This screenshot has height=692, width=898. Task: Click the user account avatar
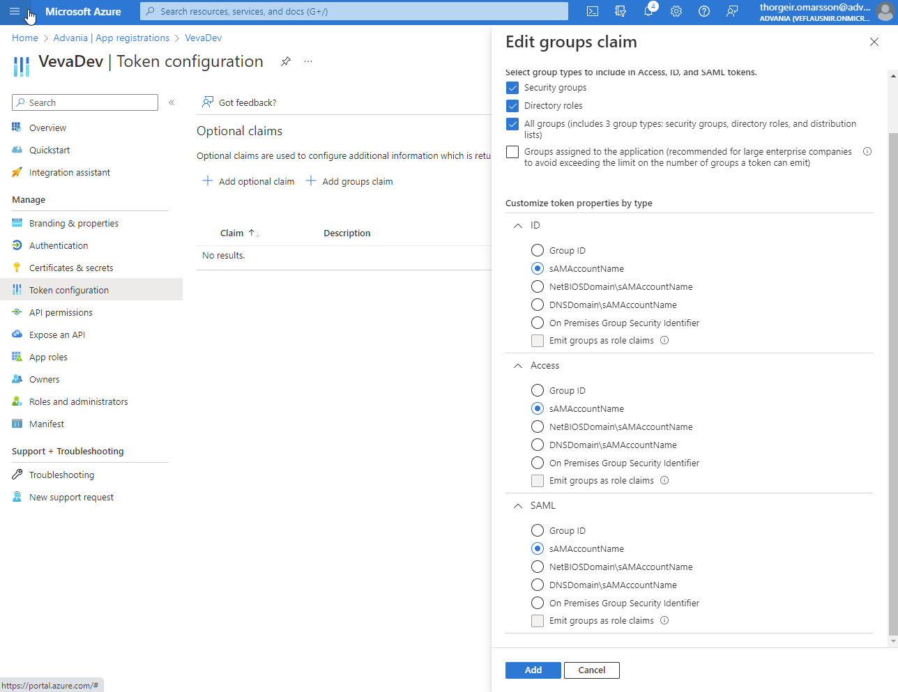pos(885,12)
